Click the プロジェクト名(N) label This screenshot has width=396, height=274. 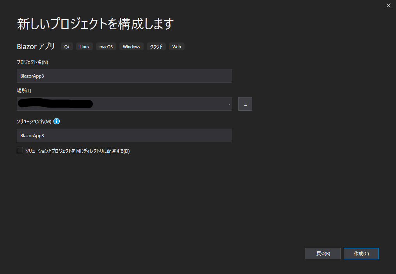32,62
